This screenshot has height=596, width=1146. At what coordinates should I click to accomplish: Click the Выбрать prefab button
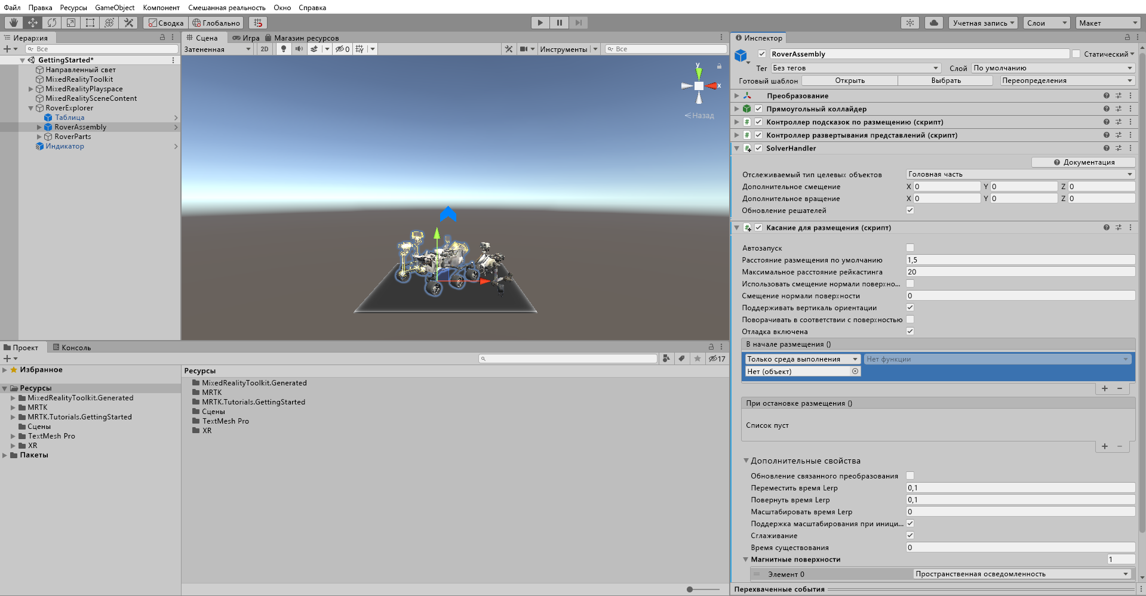[946, 81]
